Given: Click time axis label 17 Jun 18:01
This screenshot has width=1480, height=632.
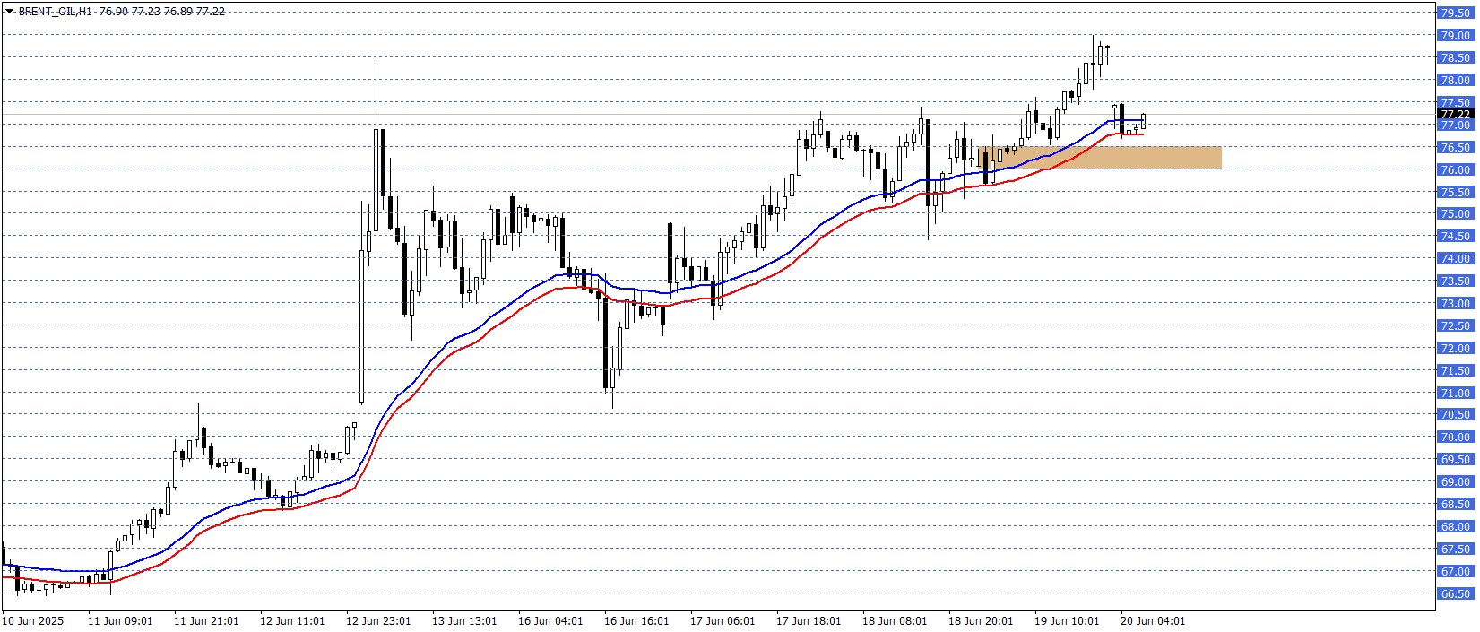Looking at the screenshot, I should (809, 621).
